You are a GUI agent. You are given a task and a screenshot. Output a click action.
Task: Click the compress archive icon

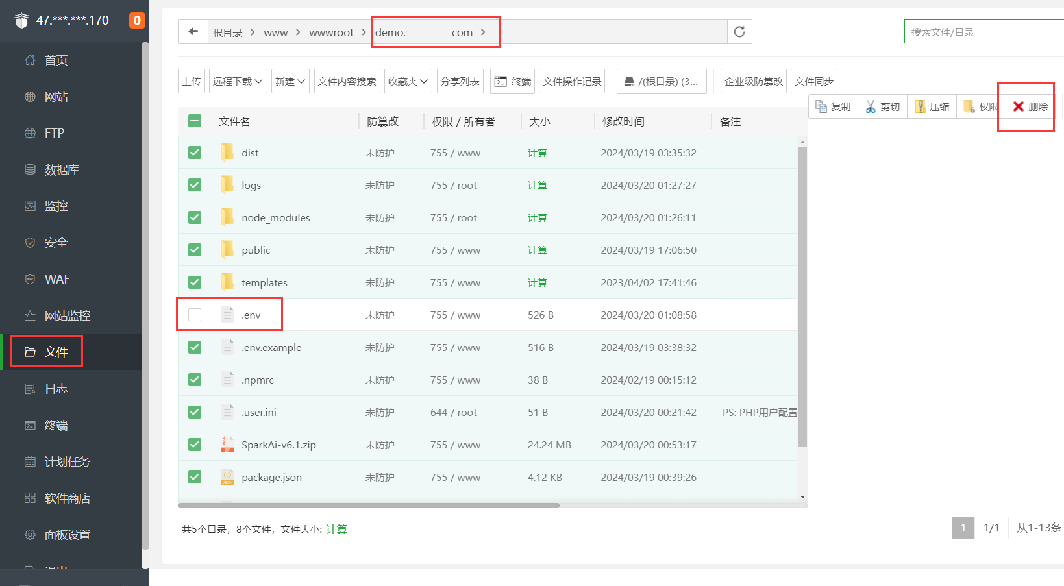(920, 106)
